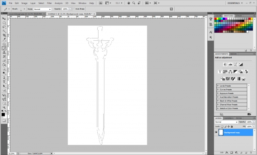The width and height of the screenshot is (257, 155).
Task: Add a Gradient Map adjustment
Action: tap(238, 79)
